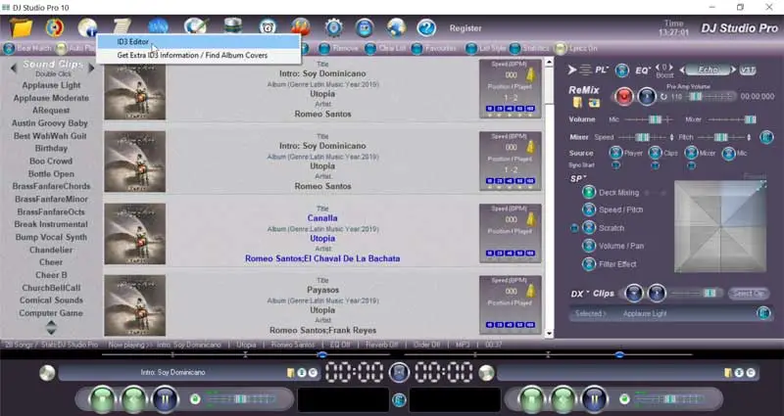Toggle the Mic source button
Image resolution: width=784 pixels, height=416 pixels.
pyautogui.click(x=728, y=153)
